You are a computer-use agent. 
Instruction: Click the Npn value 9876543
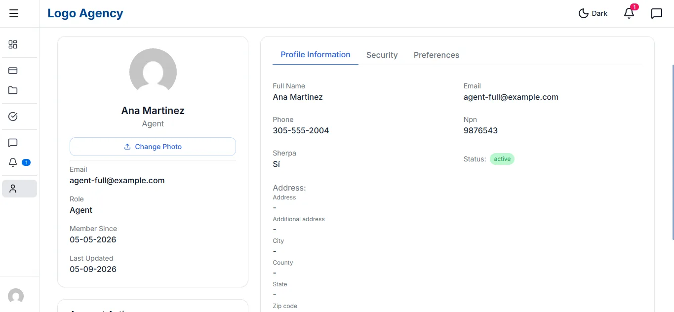[480, 131]
